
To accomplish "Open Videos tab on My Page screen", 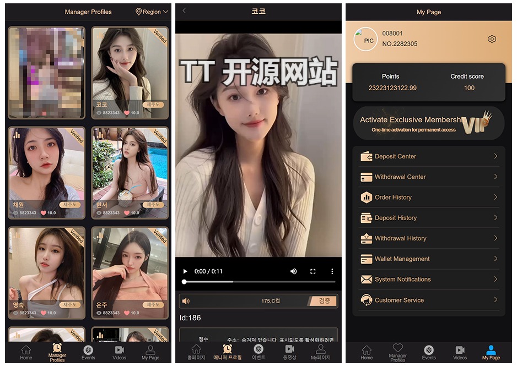I will [460, 353].
